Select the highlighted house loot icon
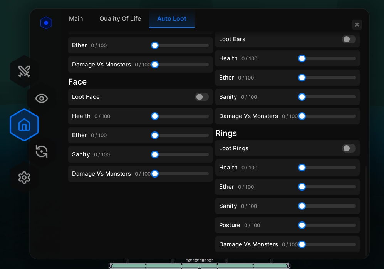The height and width of the screenshot is (269, 384). pyautogui.click(x=24, y=125)
